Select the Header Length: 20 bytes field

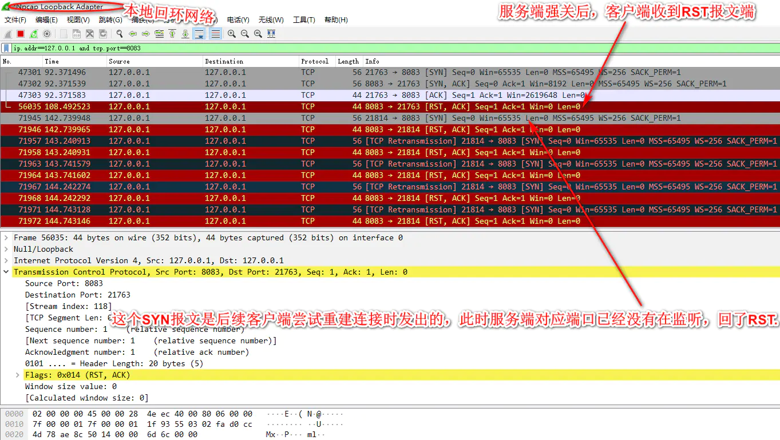[114, 363]
